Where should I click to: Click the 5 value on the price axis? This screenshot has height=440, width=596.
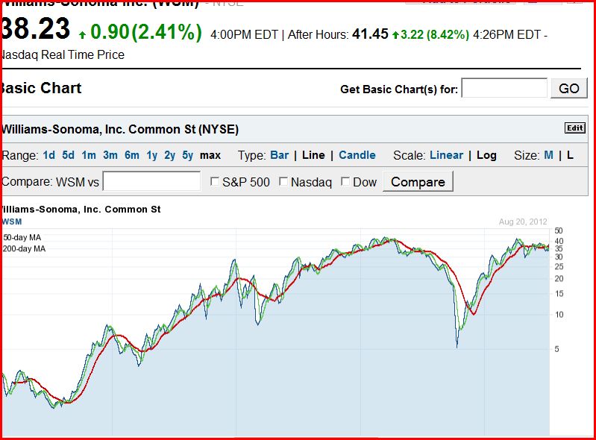(x=557, y=349)
